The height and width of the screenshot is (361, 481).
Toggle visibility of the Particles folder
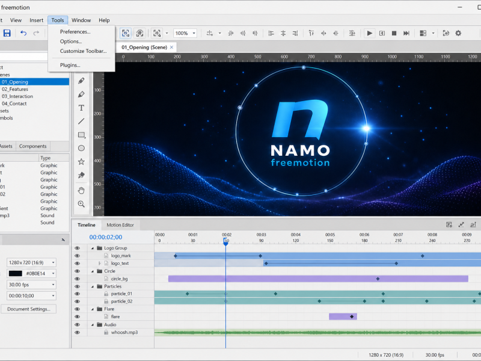(78, 286)
